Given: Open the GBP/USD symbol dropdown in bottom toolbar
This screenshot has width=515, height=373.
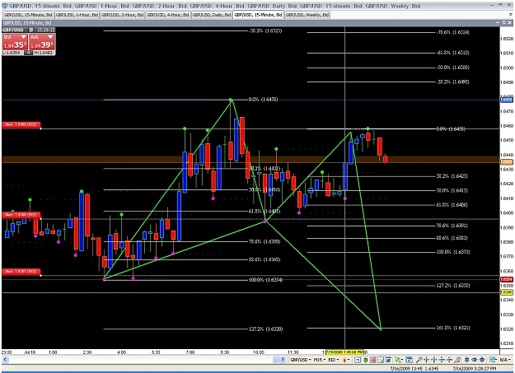Looking at the screenshot, I should (301, 360).
